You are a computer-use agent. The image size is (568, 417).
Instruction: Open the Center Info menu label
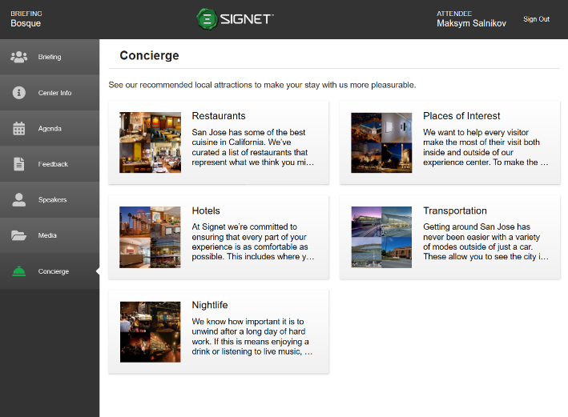point(54,93)
